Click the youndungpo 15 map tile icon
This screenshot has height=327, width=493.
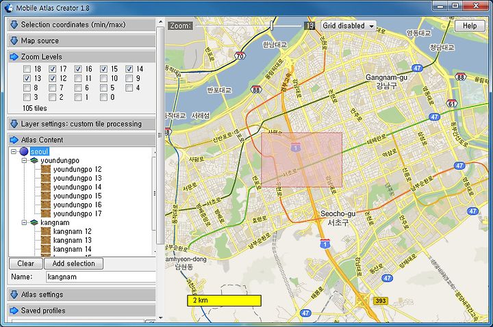pos(46,196)
